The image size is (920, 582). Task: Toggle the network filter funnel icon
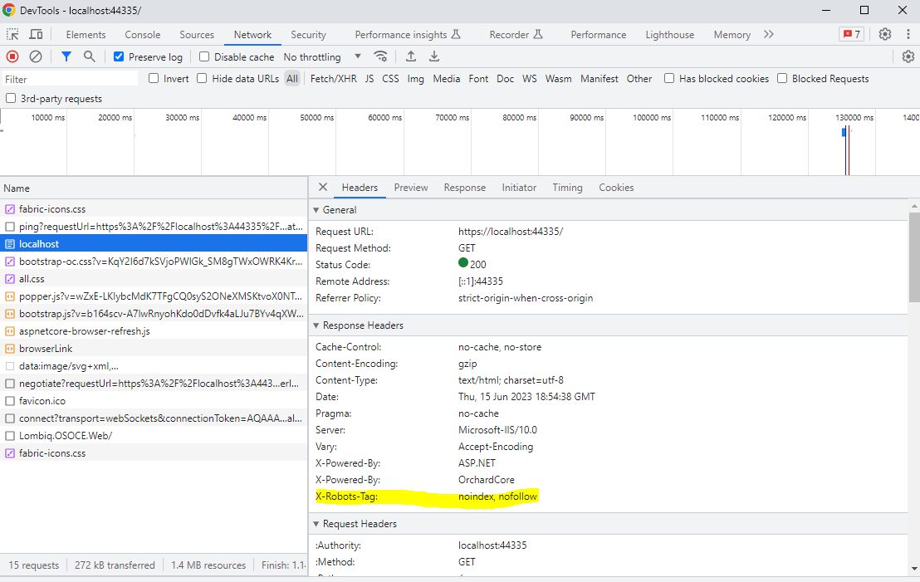(x=66, y=56)
